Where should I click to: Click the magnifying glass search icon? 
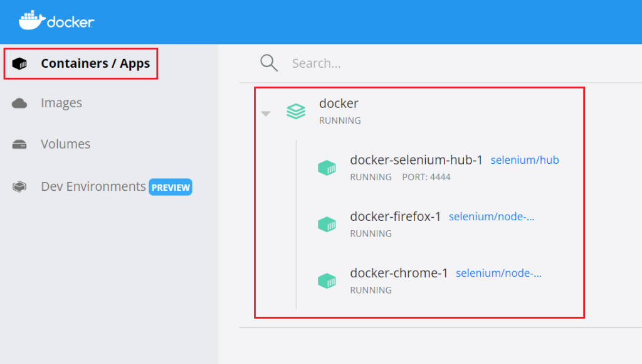pyautogui.click(x=269, y=63)
